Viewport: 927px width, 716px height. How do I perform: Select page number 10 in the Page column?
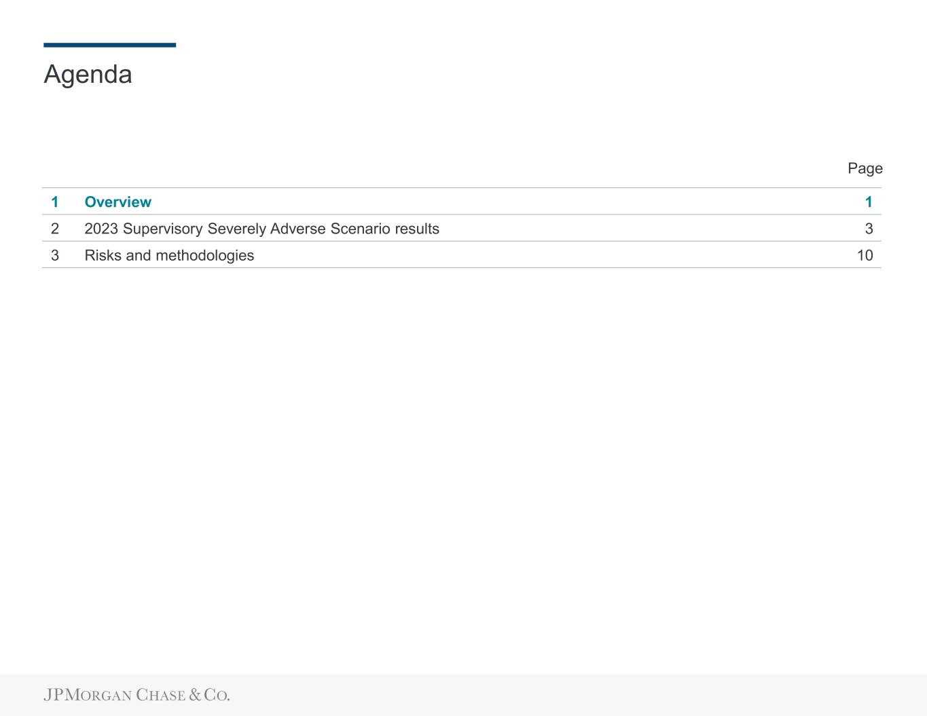[x=865, y=255]
